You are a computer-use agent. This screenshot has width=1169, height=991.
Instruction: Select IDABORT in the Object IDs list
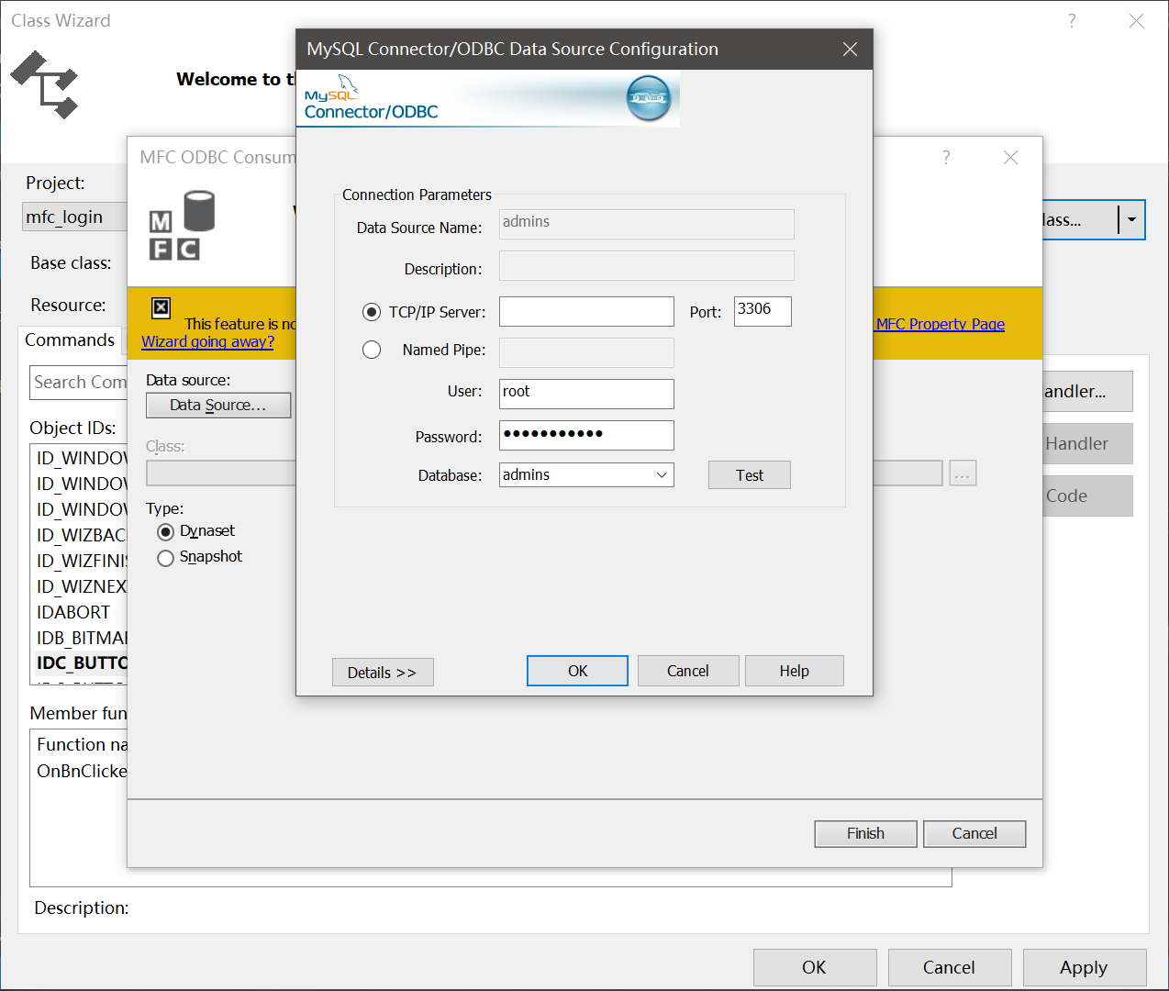point(80,612)
